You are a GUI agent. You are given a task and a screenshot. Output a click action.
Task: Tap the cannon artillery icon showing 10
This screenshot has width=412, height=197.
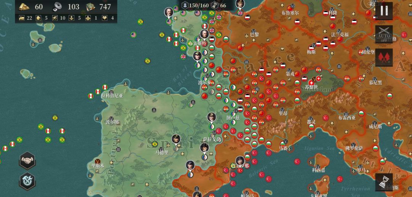pyautogui.click(x=55, y=18)
